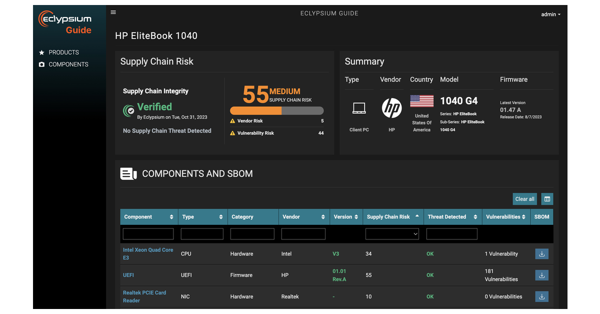600x314 pixels.
Task: Click the HP vendor logo
Action: [391, 108]
